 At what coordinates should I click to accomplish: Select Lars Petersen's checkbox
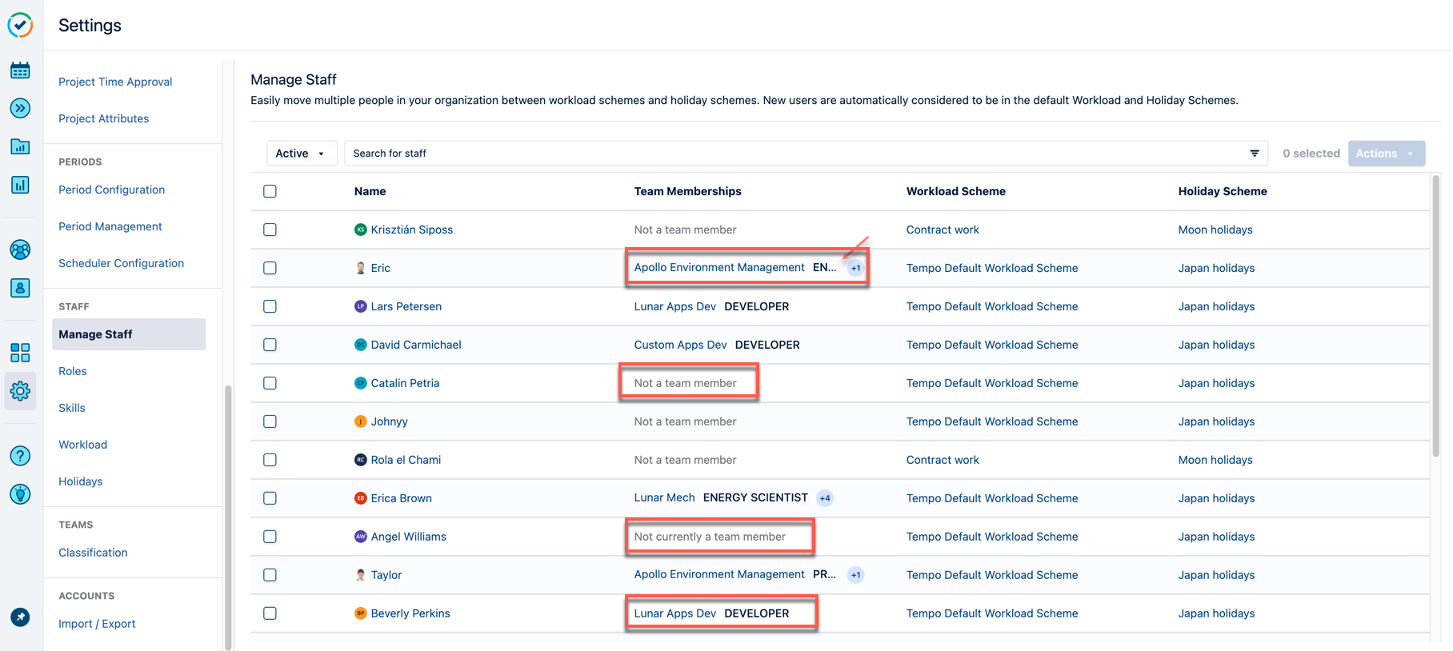click(270, 306)
